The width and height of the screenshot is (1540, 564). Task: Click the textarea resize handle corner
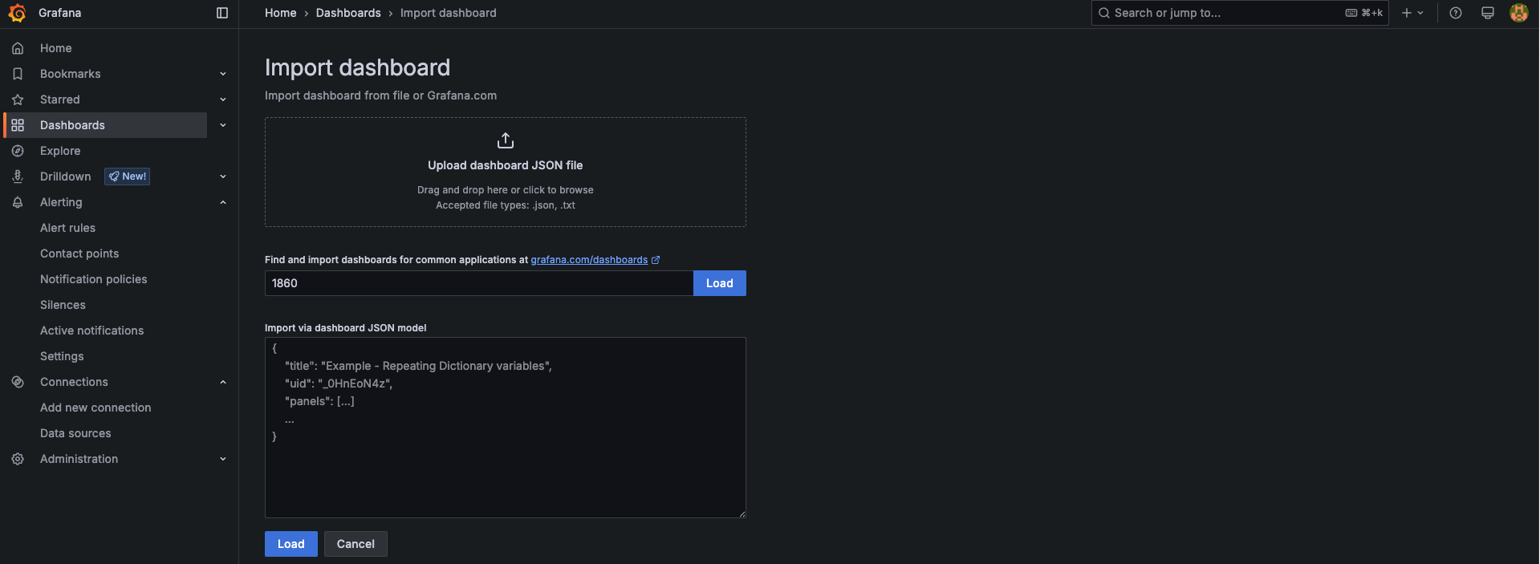(742, 513)
